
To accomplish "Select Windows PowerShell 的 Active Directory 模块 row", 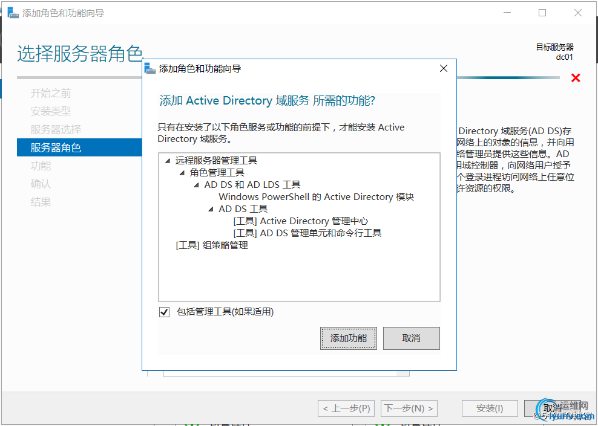I will (x=316, y=197).
